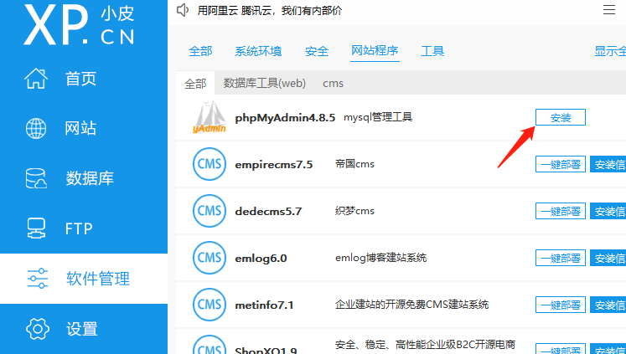Click the house icon beside 首页
Screen dimensions: 626x354
36,78
